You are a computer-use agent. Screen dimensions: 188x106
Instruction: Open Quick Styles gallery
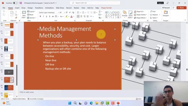(x=130, y=14)
